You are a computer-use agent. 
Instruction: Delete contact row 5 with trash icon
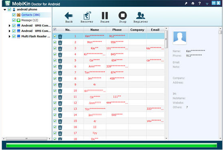click(x=60, y=61)
